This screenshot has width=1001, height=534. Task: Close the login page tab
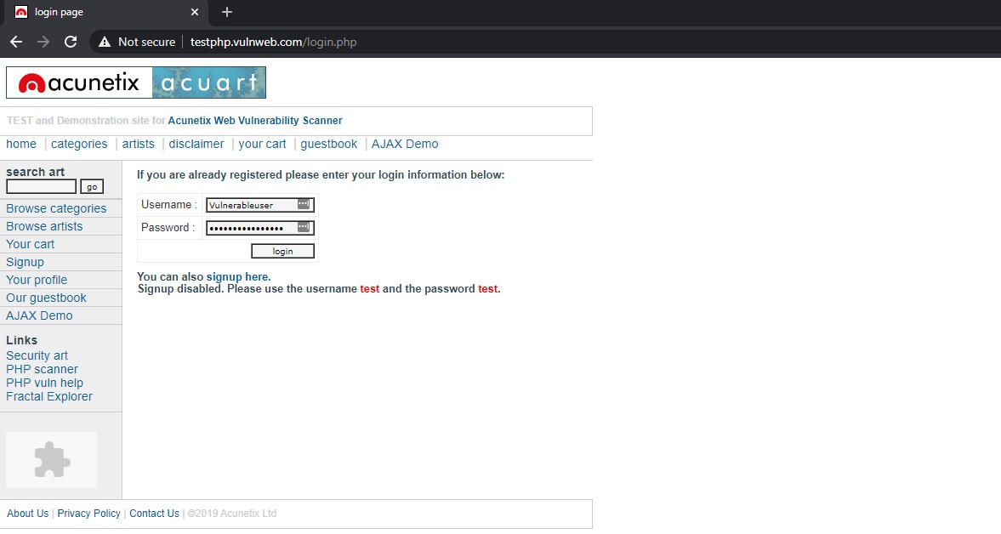195,12
